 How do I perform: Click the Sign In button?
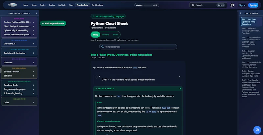(242, 5)
